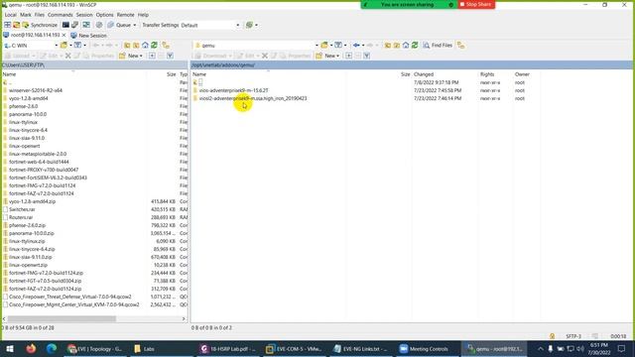Open the Session menu

pos(84,15)
